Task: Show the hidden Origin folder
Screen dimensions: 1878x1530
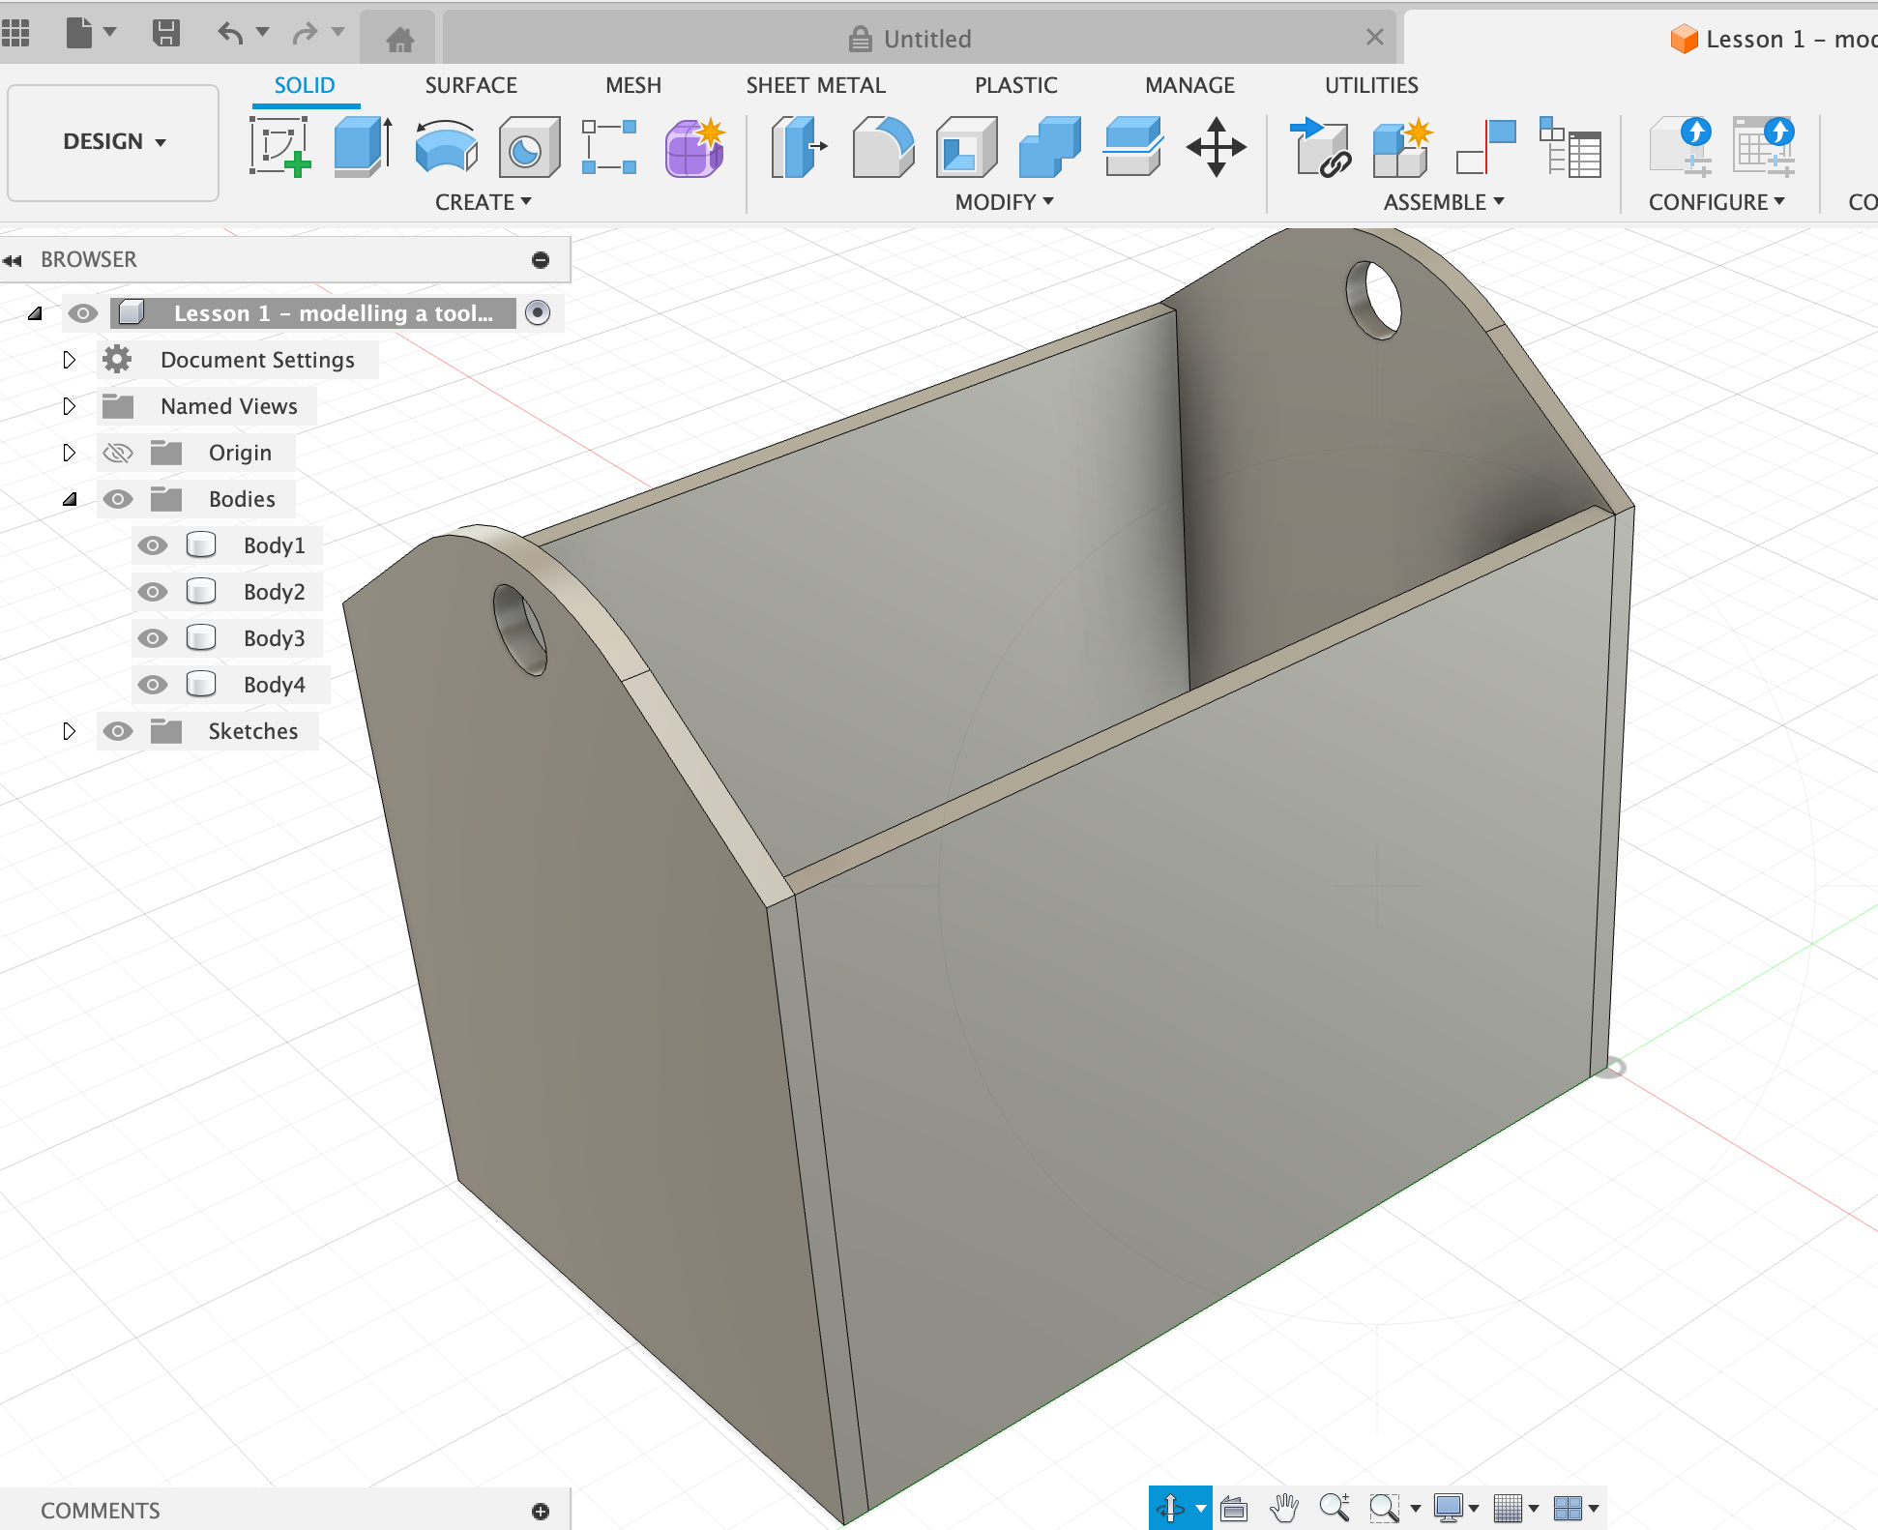Action: [x=118, y=453]
